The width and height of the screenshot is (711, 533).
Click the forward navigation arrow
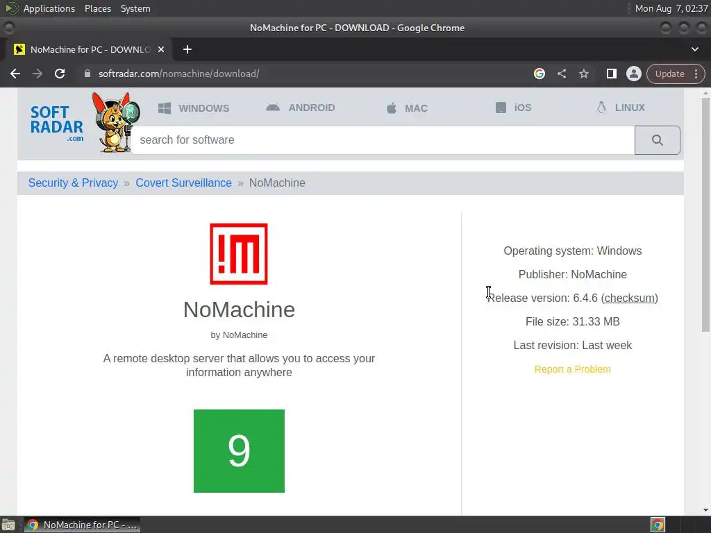[37, 74]
